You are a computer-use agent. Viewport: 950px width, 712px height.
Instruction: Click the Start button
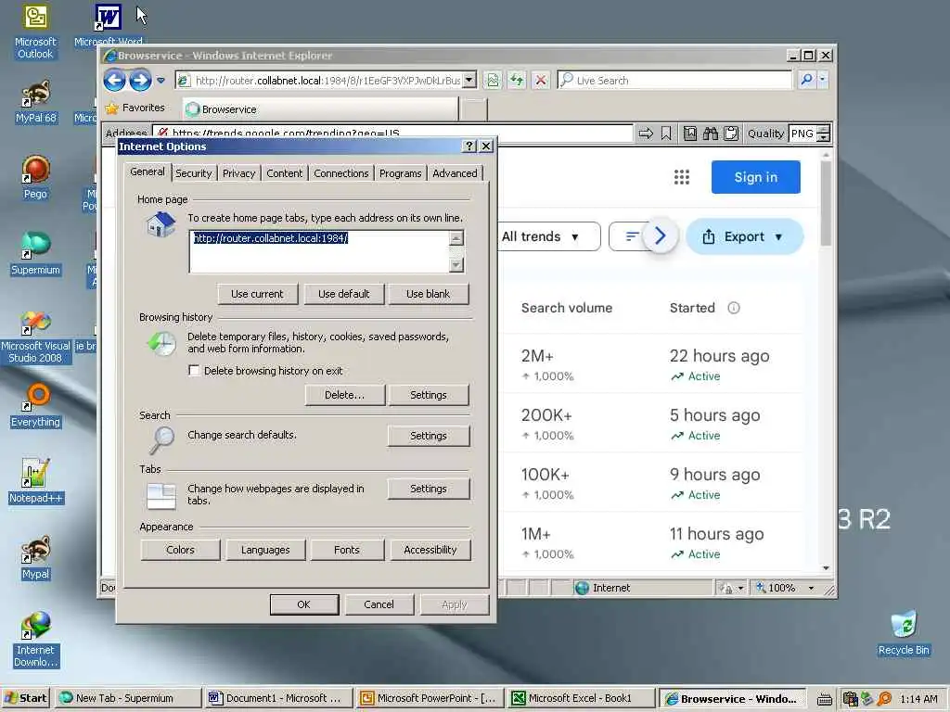[x=25, y=698]
